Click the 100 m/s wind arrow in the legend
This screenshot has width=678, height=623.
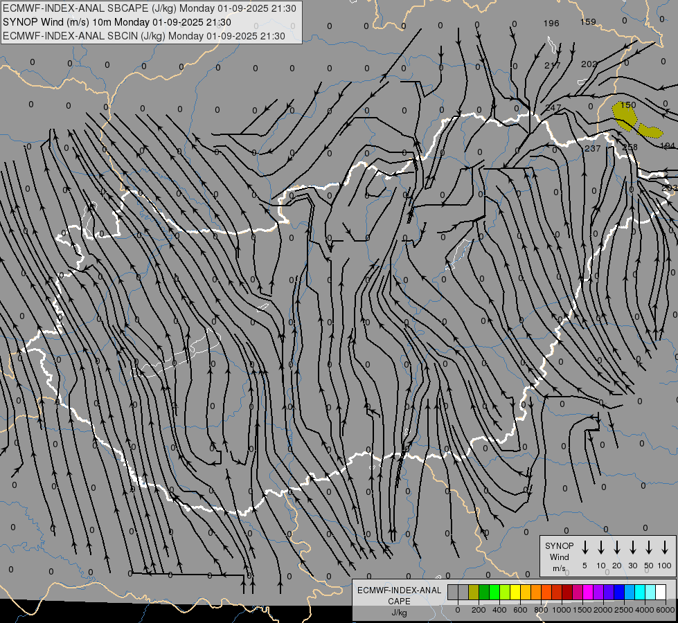coord(665,548)
